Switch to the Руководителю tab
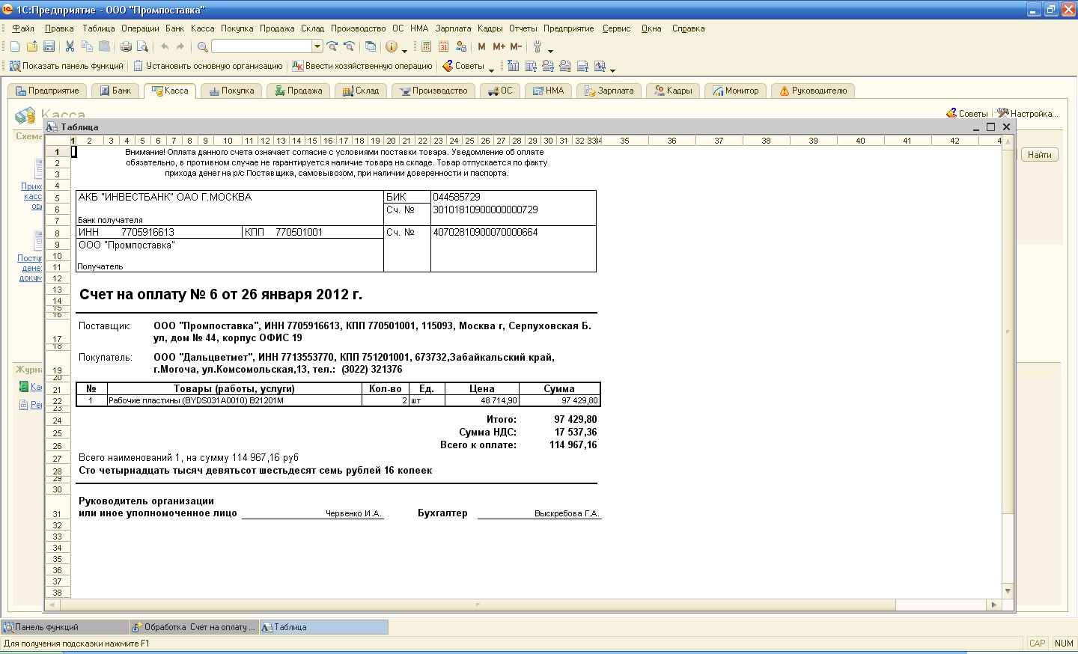The image size is (1078, 654). (x=813, y=91)
